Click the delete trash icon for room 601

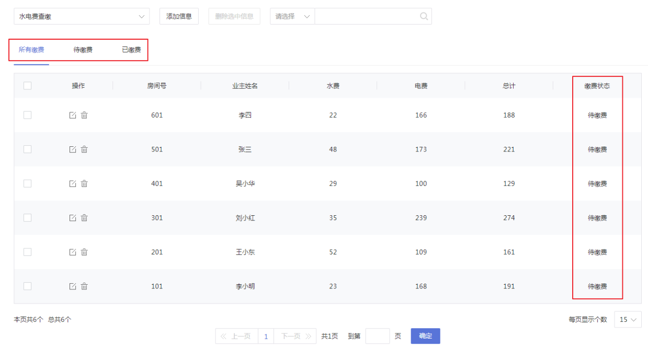pos(84,115)
